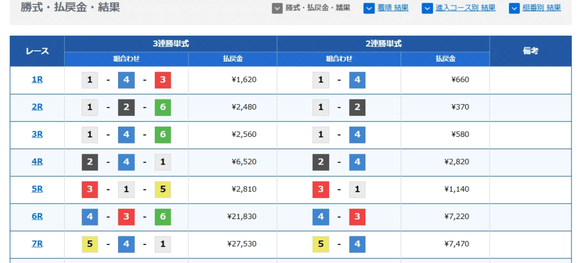Click the chevron icon beside 着順 結果
The width and height of the screenshot is (581, 263).
click(369, 8)
